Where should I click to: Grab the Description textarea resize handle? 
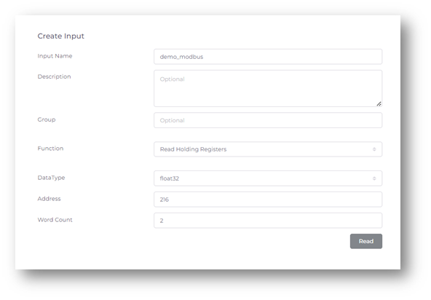coord(379,103)
